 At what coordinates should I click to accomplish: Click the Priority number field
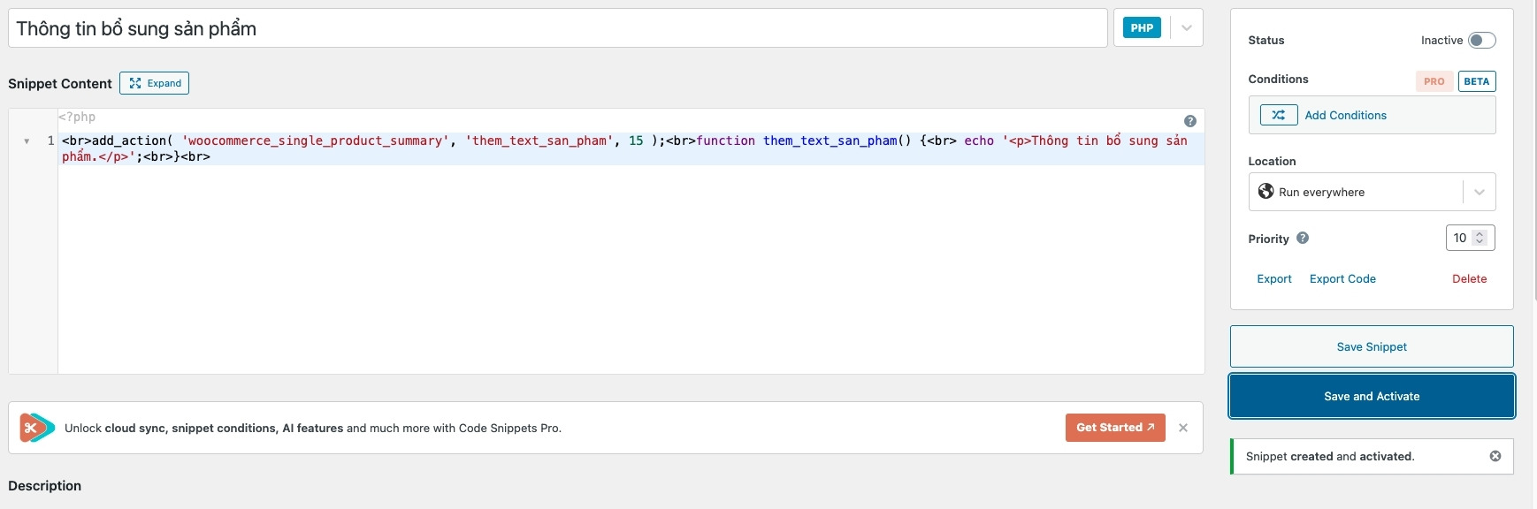tap(1470, 238)
